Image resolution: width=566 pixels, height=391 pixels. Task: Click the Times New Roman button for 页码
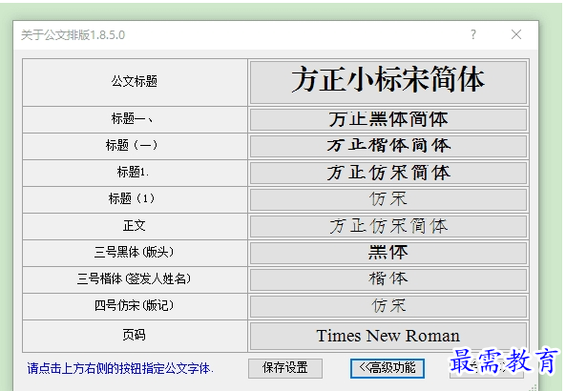388,336
